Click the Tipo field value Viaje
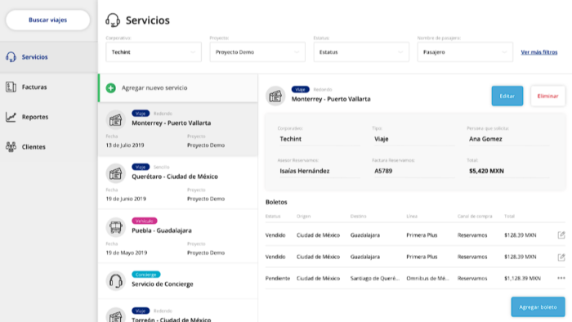Viewport: 572px width, 322px height. click(382, 139)
